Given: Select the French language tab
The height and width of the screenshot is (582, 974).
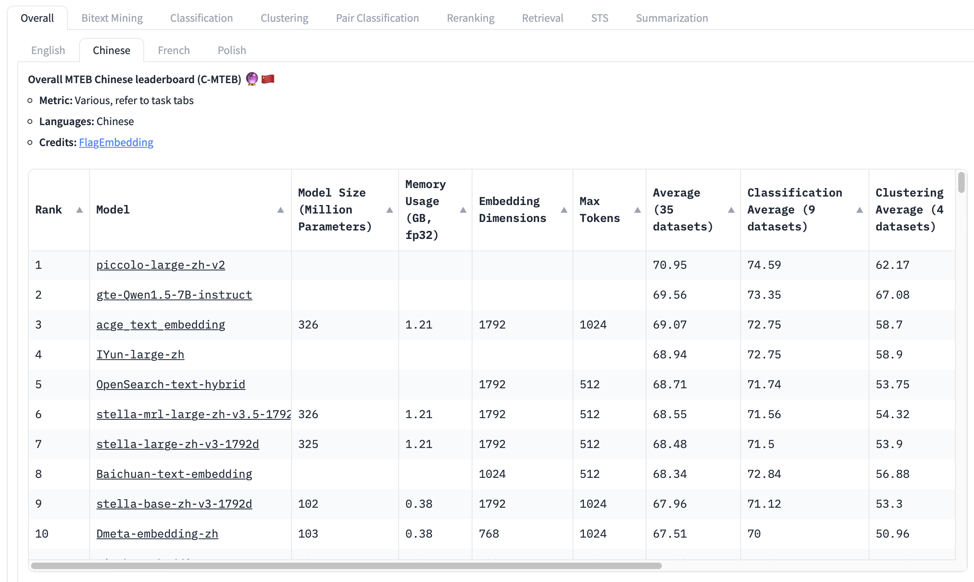Looking at the screenshot, I should [x=173, y=50].
